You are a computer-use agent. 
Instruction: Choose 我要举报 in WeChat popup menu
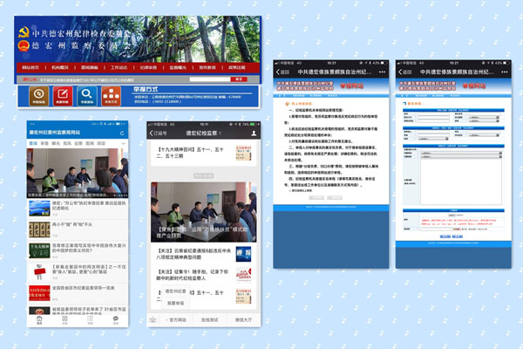pyautogui.click(x=176, y=304)
